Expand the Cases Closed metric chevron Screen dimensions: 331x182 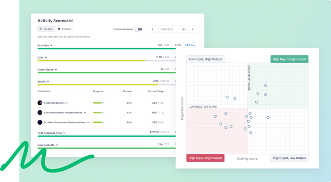pos(56,70)
